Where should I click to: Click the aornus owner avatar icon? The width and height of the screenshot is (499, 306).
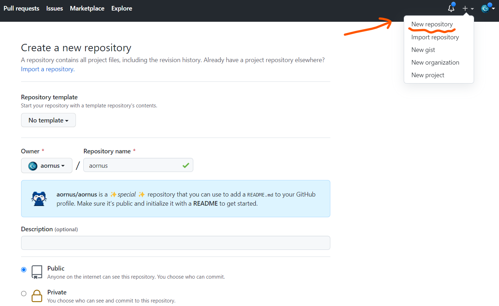pyautogui.click(x=33, y=166)
